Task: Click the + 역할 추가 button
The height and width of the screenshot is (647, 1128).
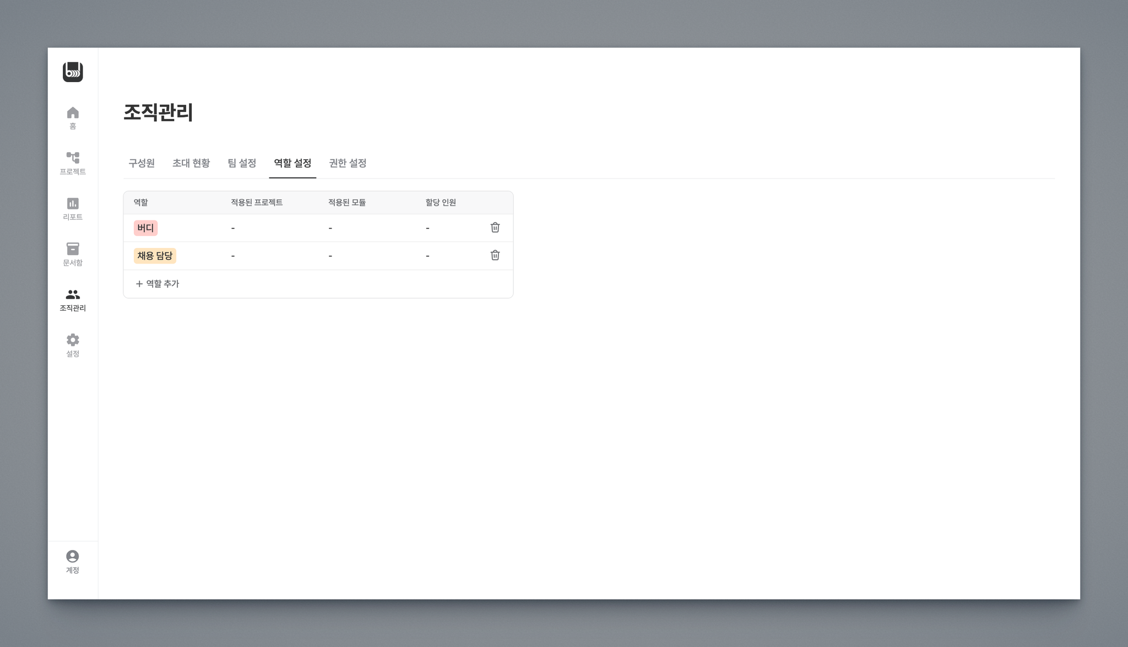Action: point(158,284)
